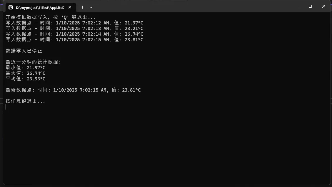Screen dimensions: 332x187
Task: Click the 7:02:14 AM data point line
Action: [74, 34]
